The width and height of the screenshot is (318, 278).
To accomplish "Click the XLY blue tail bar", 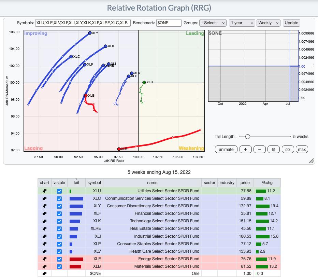I will [76, 206].
